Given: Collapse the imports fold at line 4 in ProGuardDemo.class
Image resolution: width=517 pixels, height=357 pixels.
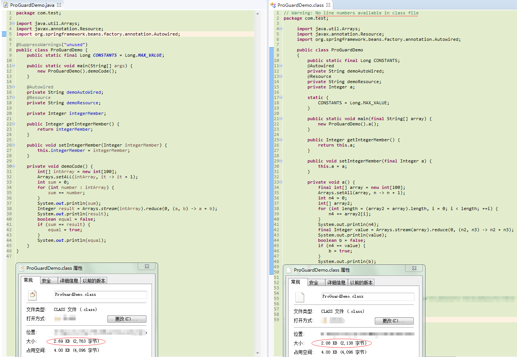Looking at the screenshot, I should pos(281,29).
